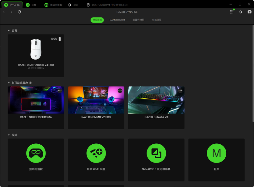
Task: Refresh the Synapse page
Action: (x=20, y=12)
